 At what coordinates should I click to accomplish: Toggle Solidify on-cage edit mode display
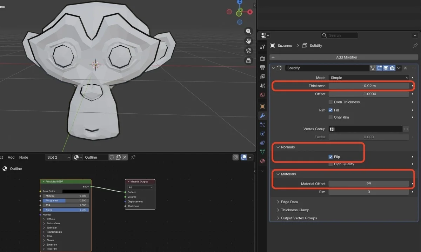coord(373,68)
